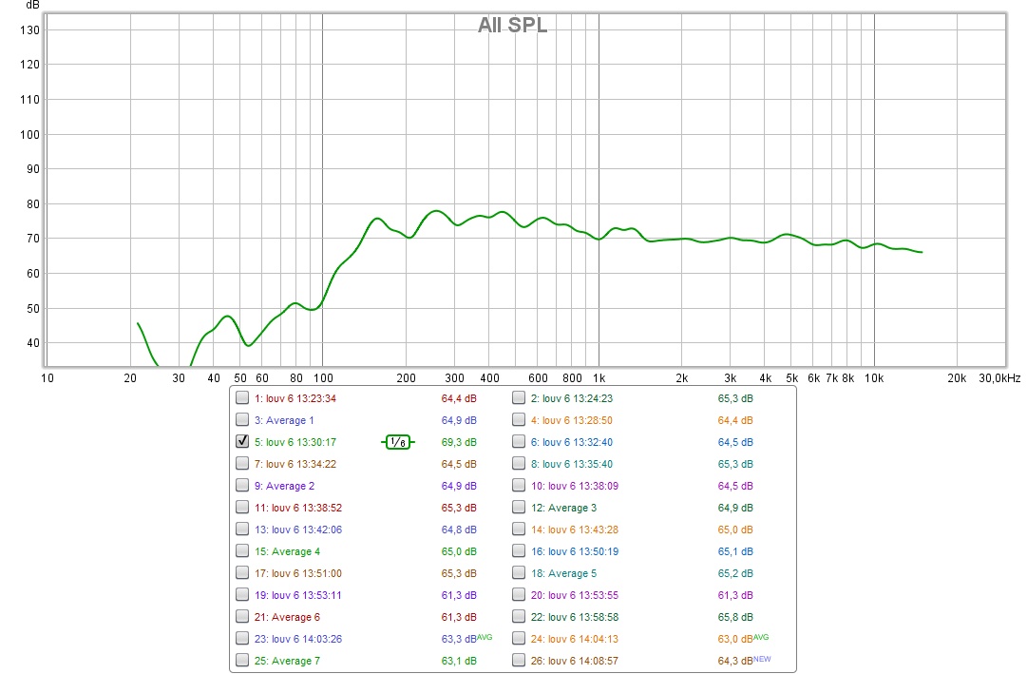This screenshot has width=1027, height=674.
Task: Tick the checkbox for Average 7
Action: tap(242, 661)
